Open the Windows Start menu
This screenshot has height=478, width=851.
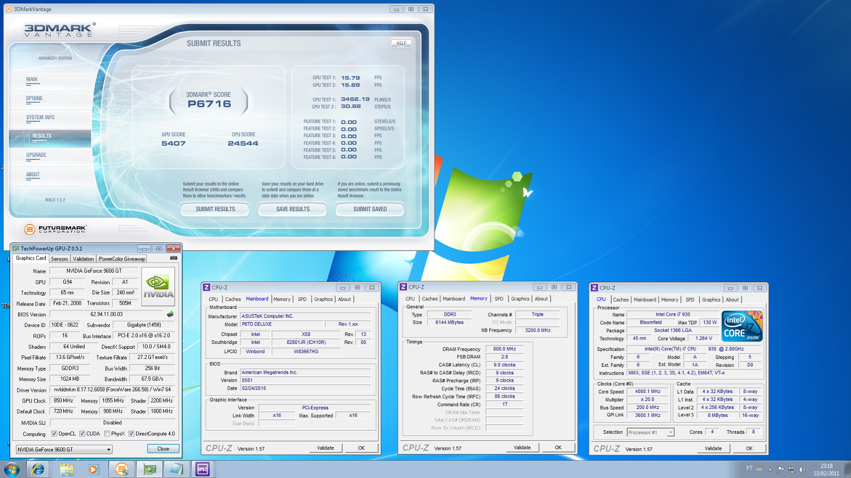pyautogui.click(x=12, y=469)
